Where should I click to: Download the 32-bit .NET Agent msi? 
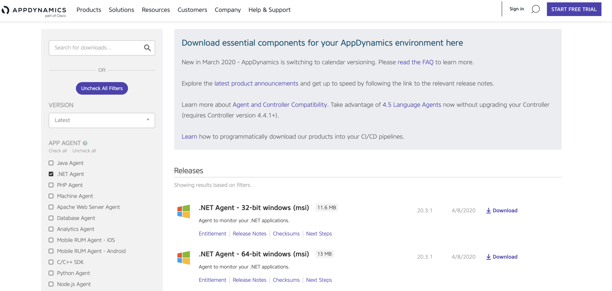[x=501, y=210]
